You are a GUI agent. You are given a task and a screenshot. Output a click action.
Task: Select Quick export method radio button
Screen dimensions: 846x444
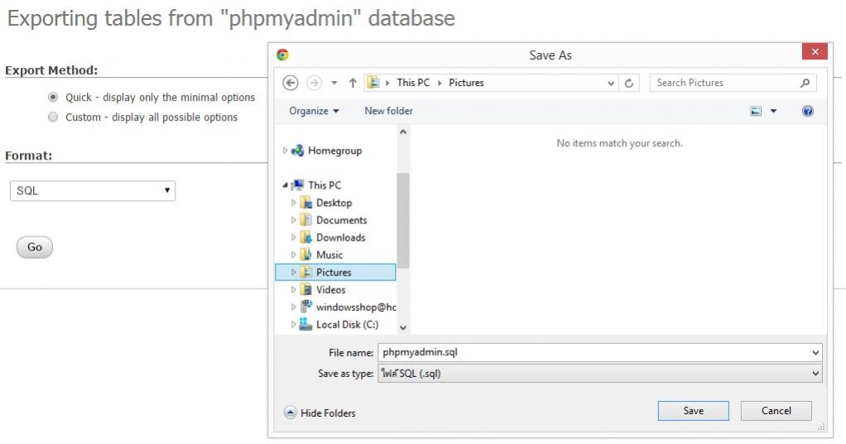[x=53, y=97]
